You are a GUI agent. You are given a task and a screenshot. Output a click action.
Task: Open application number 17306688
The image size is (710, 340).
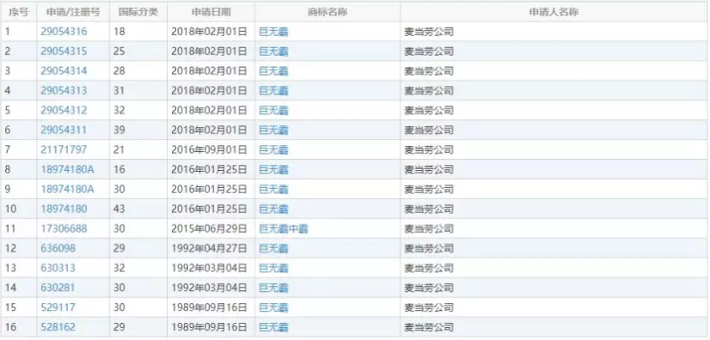[64, 228]
